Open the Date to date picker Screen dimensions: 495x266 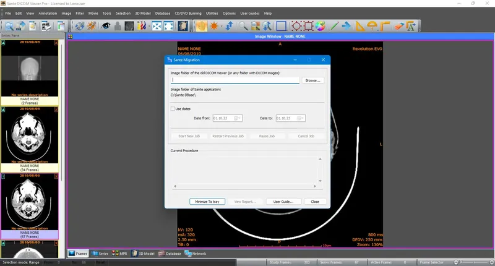(301, 118)
